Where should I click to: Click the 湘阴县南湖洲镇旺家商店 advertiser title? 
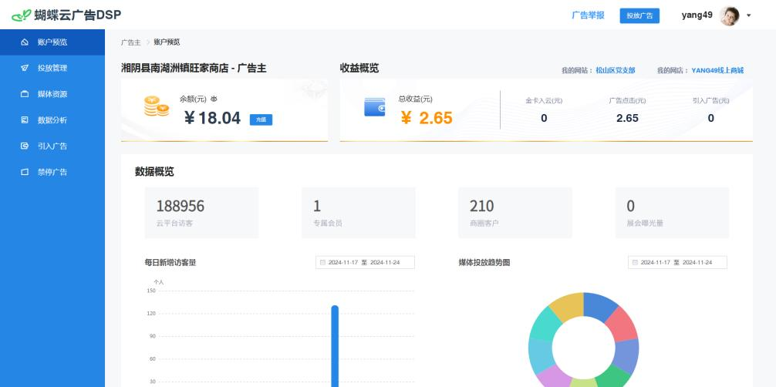pyautogui.click(x=194, y=69)
